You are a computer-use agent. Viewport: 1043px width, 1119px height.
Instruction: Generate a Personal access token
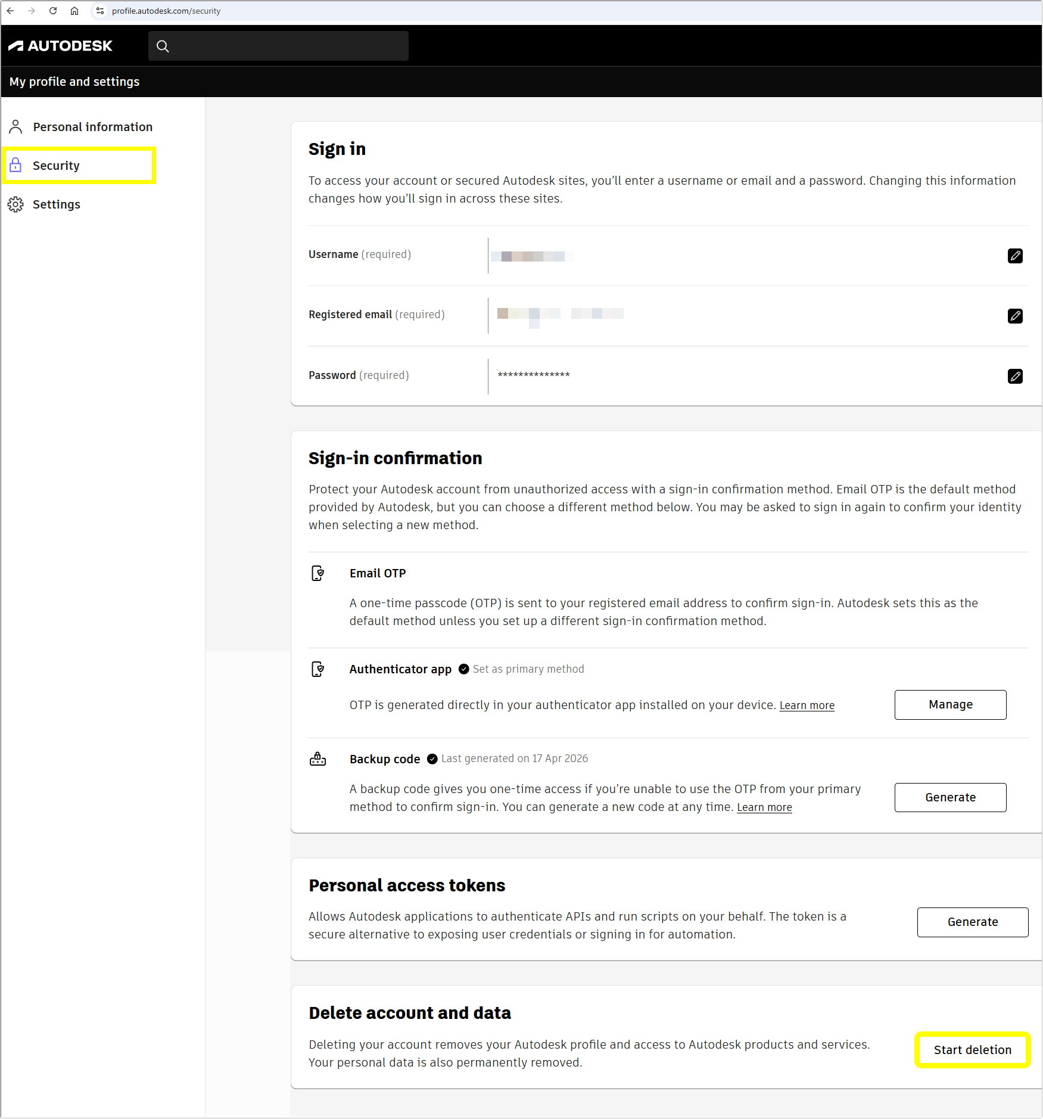click(x=972, y=922)
